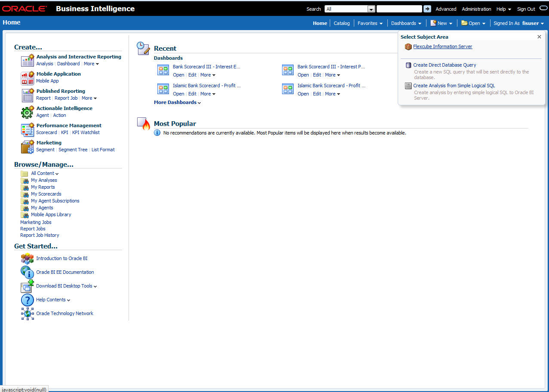Open the New menu

pos(442,23)
